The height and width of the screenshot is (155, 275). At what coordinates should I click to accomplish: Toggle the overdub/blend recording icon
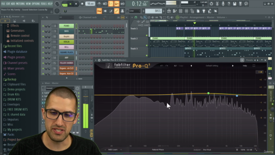click(116, 4)
